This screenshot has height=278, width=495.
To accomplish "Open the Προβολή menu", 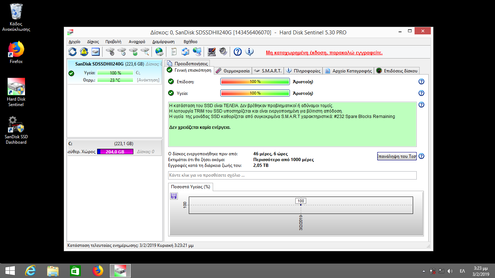I will [x=113, y=42].
